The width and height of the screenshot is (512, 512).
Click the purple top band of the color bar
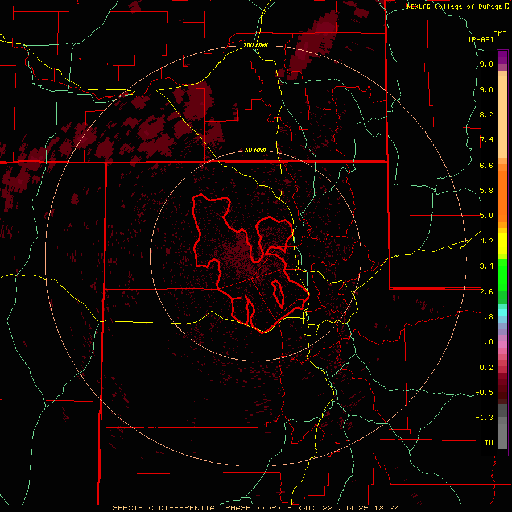(502, 57)
